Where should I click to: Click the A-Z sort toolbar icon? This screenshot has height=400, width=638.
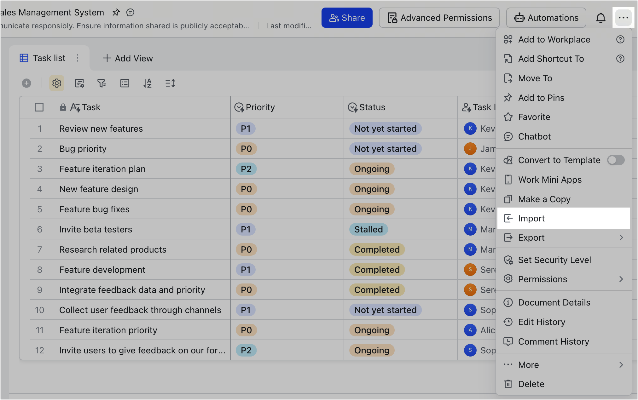pos(148,83)
